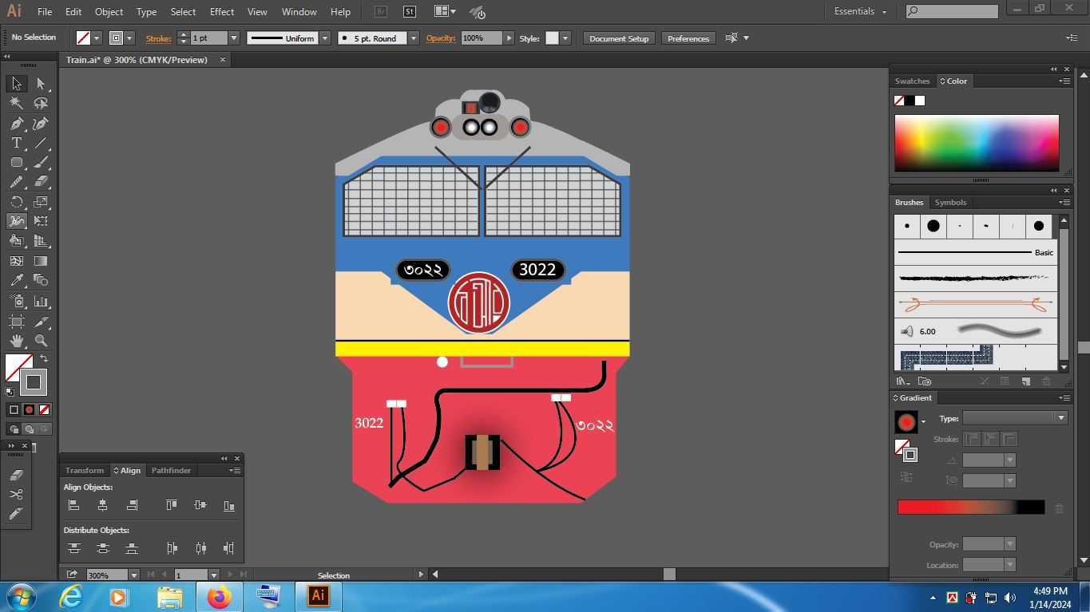This screenshot has height=612, width=1090.
Task: Open the stroke weight dropdown
Action: pos(234,38)
